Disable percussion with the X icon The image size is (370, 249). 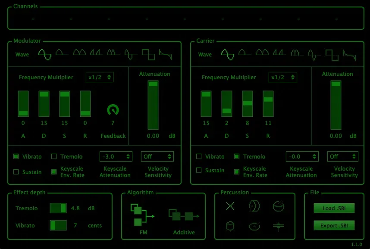pyautogui.click(x=230, y=206)
